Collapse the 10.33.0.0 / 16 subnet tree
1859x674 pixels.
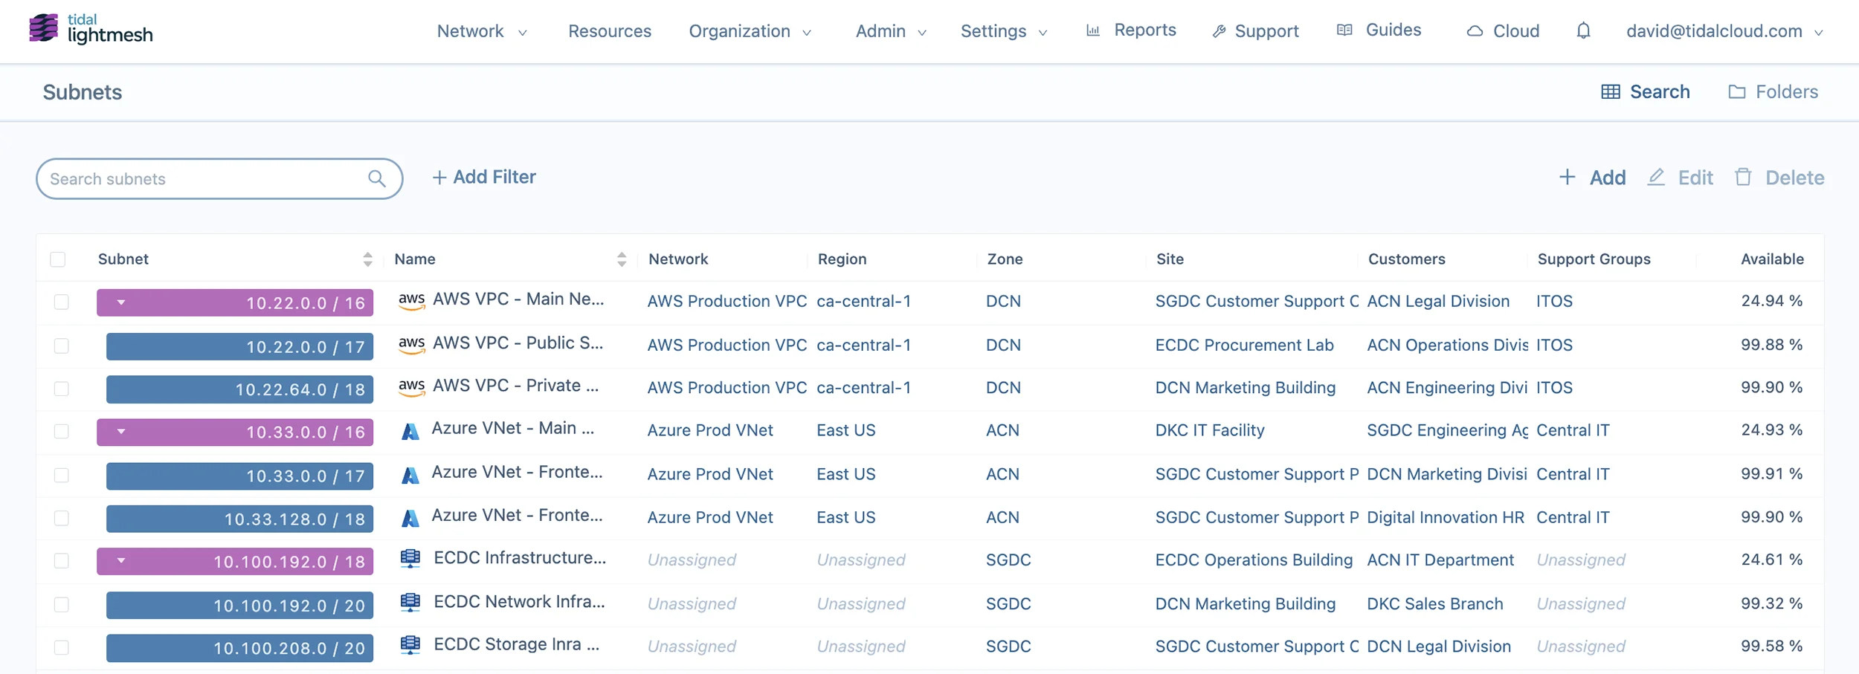(x=121, y=432)
